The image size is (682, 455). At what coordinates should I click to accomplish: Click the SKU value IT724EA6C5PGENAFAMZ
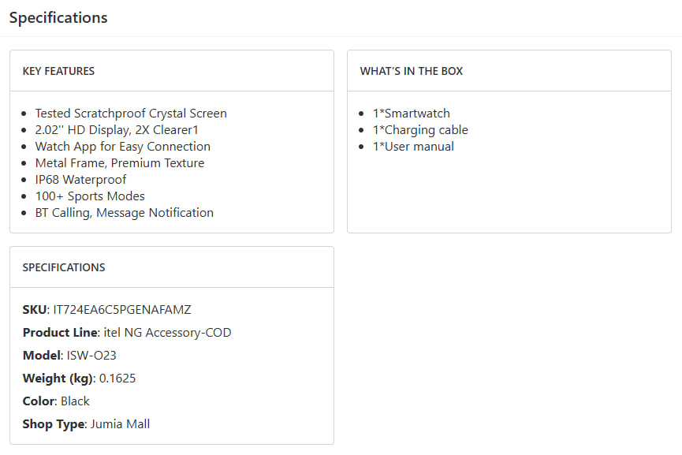pyautogui.click(x=122, y=310)
